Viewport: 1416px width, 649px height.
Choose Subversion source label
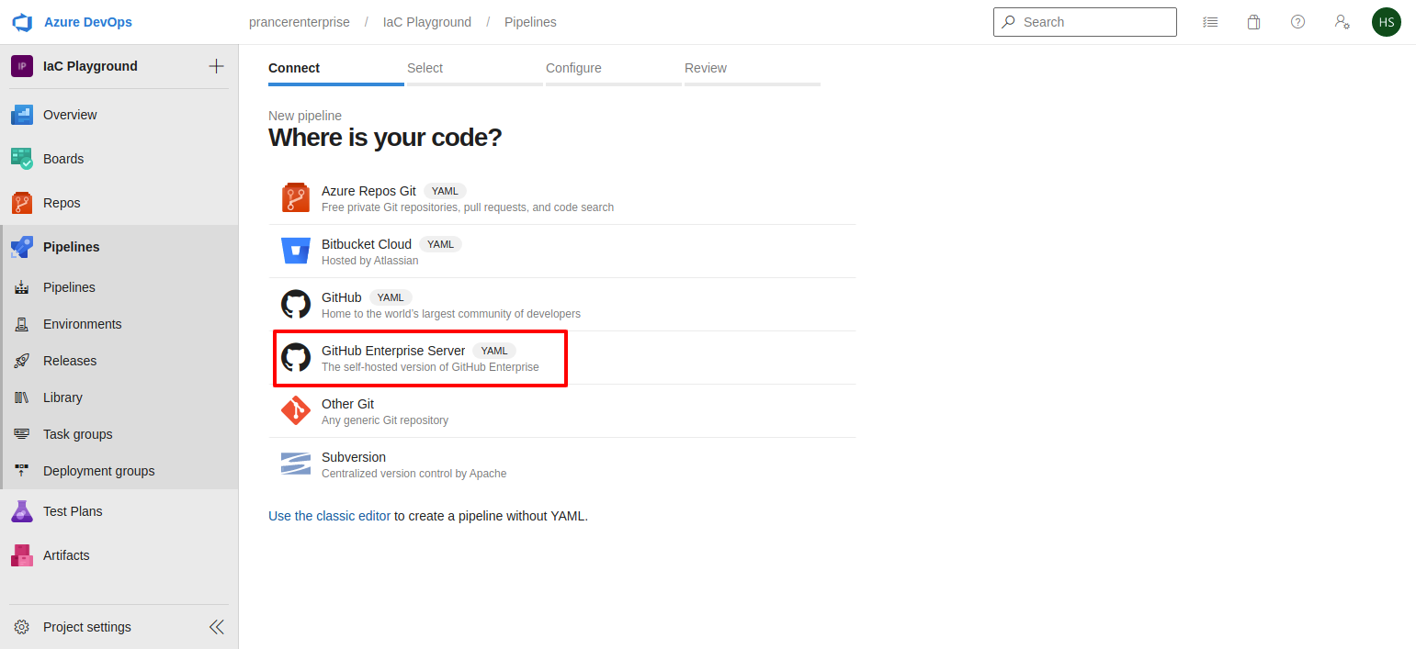354,457
